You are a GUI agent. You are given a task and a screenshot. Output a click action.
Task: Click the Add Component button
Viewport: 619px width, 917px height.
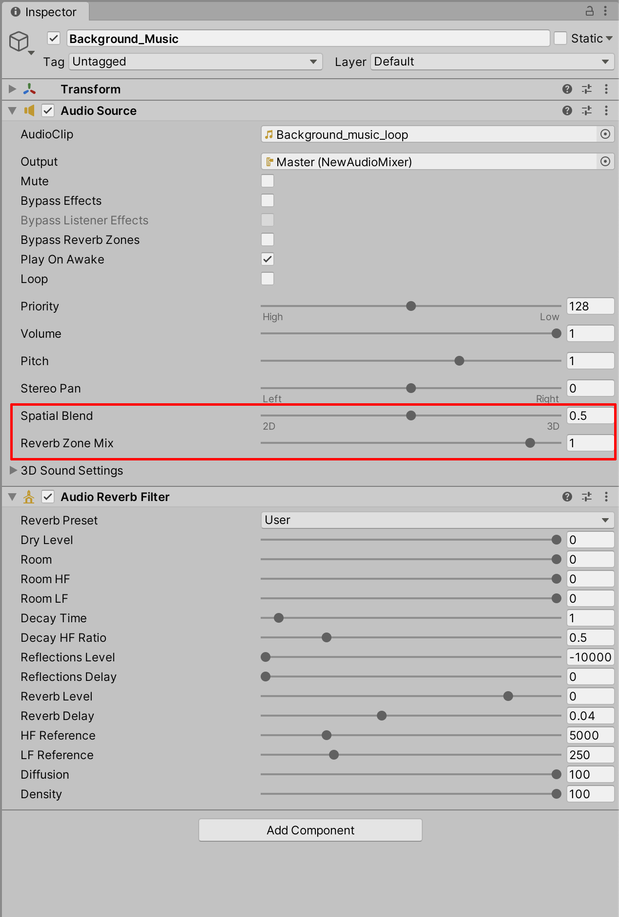[310, 830]
